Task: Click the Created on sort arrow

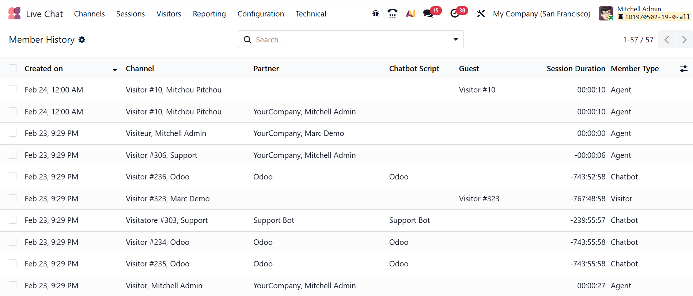Action: 115,69
